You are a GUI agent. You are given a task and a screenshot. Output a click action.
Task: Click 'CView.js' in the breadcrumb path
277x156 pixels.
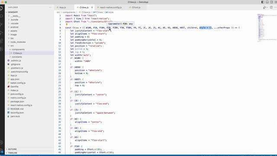tap(86, 12)
